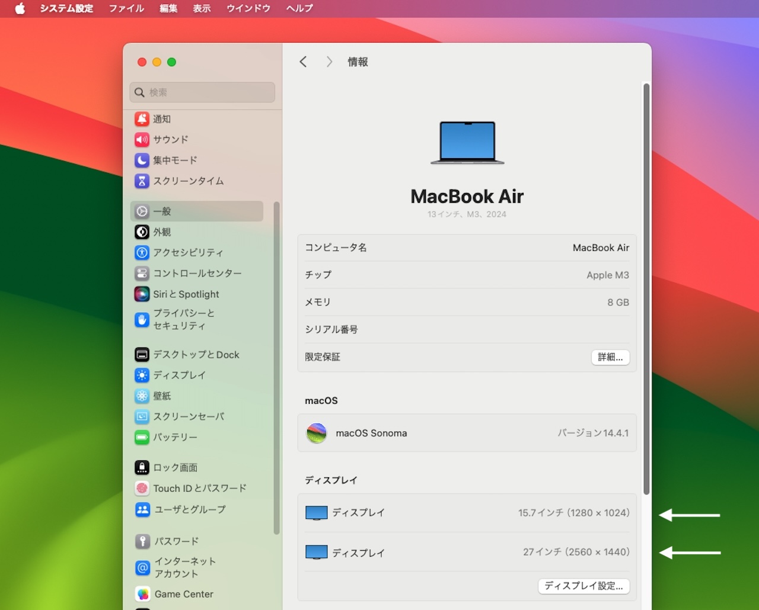Click the 限定保証 label
This screenshot has width=759, height=610.
pyautogui.click(x=323, y=357)
